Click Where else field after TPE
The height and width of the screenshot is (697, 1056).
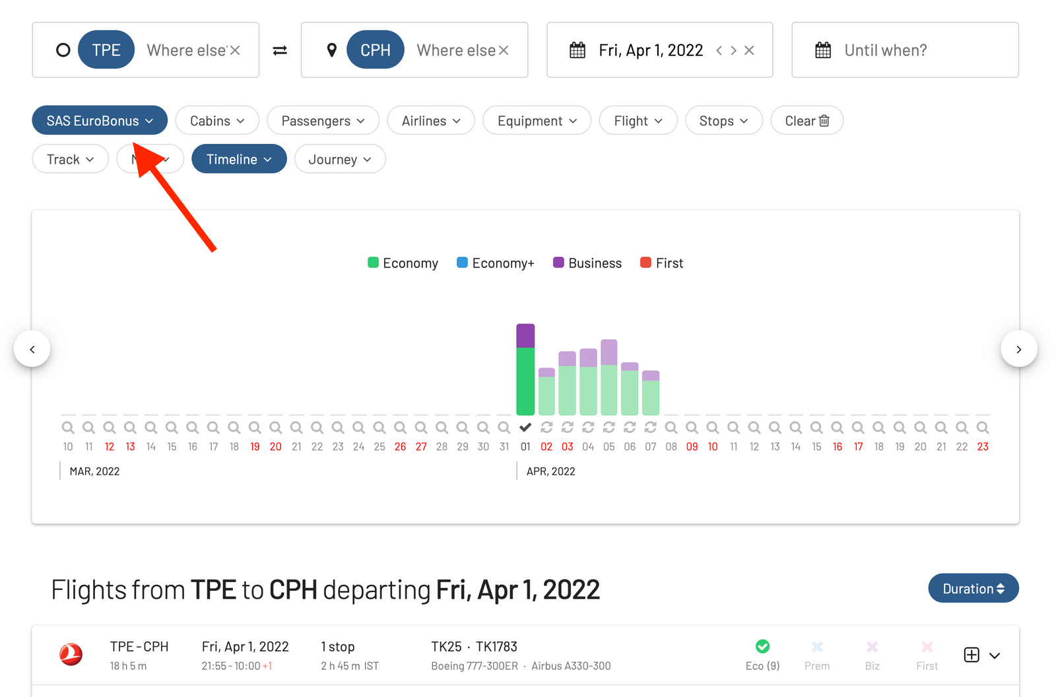[x=186, y=50]
